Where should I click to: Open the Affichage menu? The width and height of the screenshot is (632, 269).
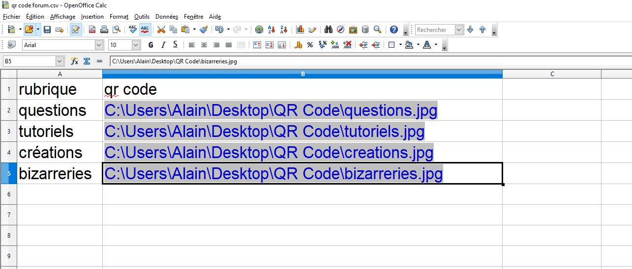click(x=62, y=17)
